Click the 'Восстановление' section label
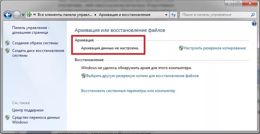The width and height of the screenshot is (260, 134). pos(89,60)
